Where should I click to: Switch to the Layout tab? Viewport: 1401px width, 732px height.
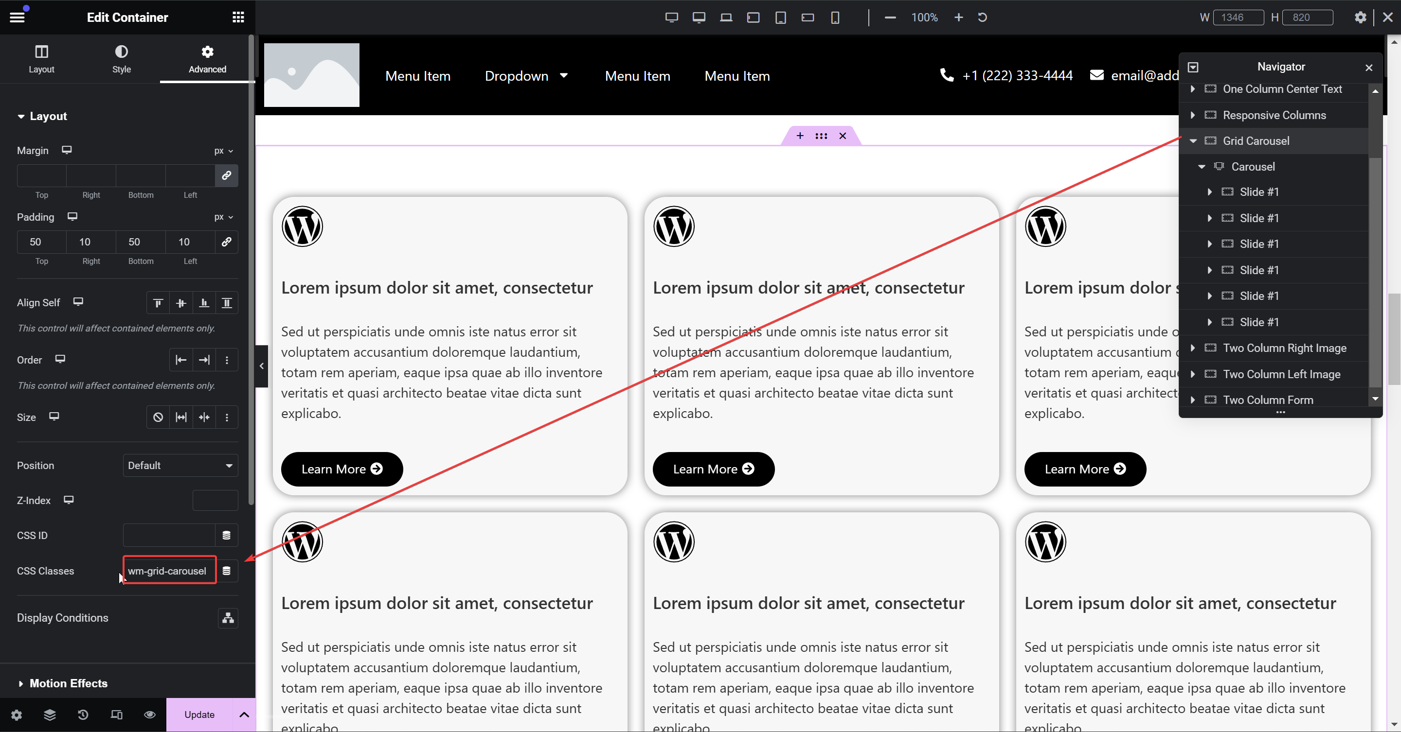pyautogui.click(x=41, y=59)
